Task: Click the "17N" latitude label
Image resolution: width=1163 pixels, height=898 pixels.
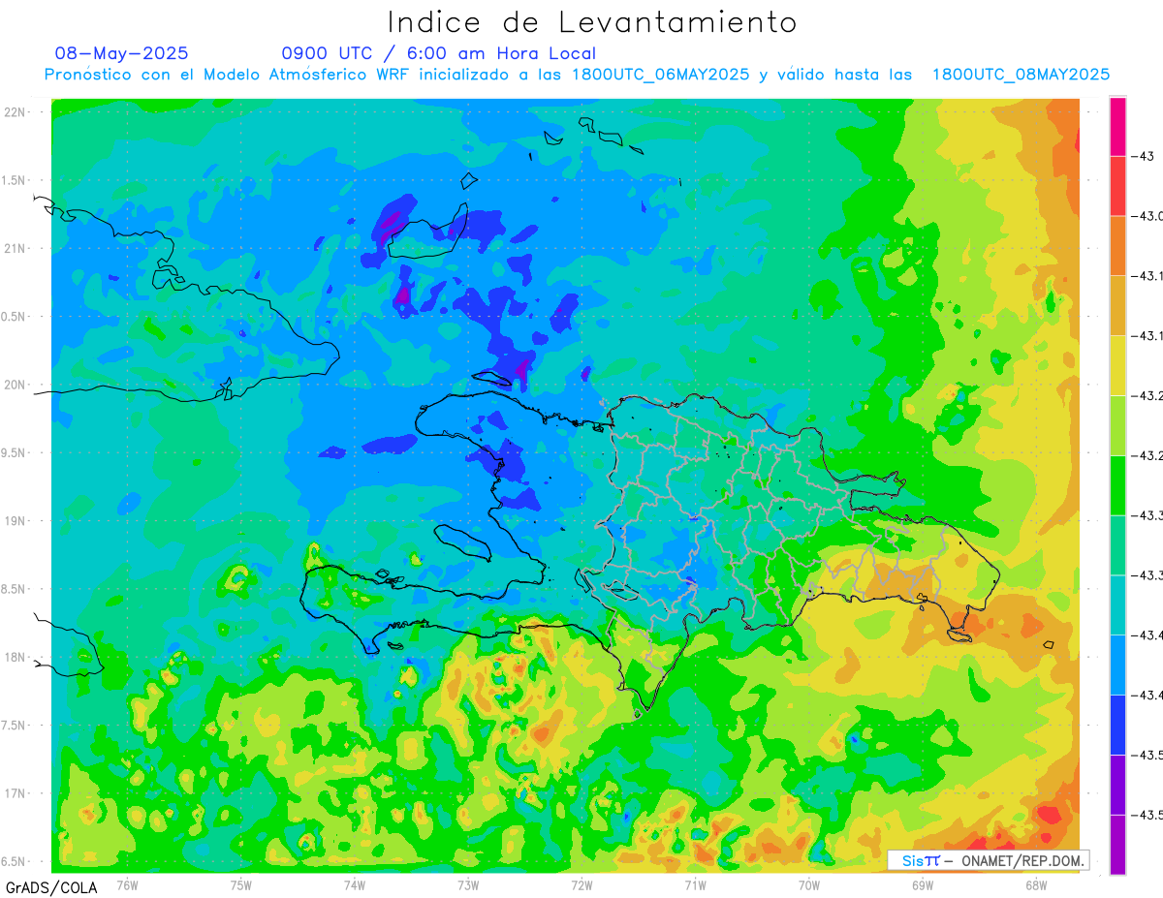Action: point(15,793)
